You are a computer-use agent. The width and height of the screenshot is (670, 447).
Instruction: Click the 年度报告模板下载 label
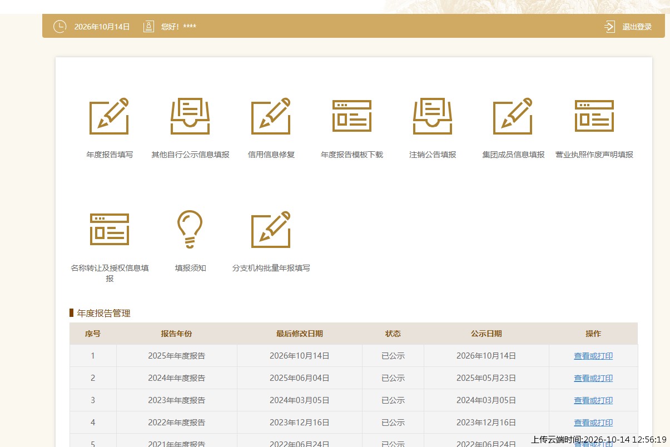click(x=352, y=155)
